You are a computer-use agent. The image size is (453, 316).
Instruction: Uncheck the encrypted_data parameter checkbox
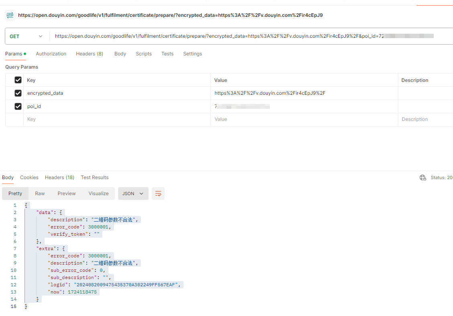click(18, 93)
